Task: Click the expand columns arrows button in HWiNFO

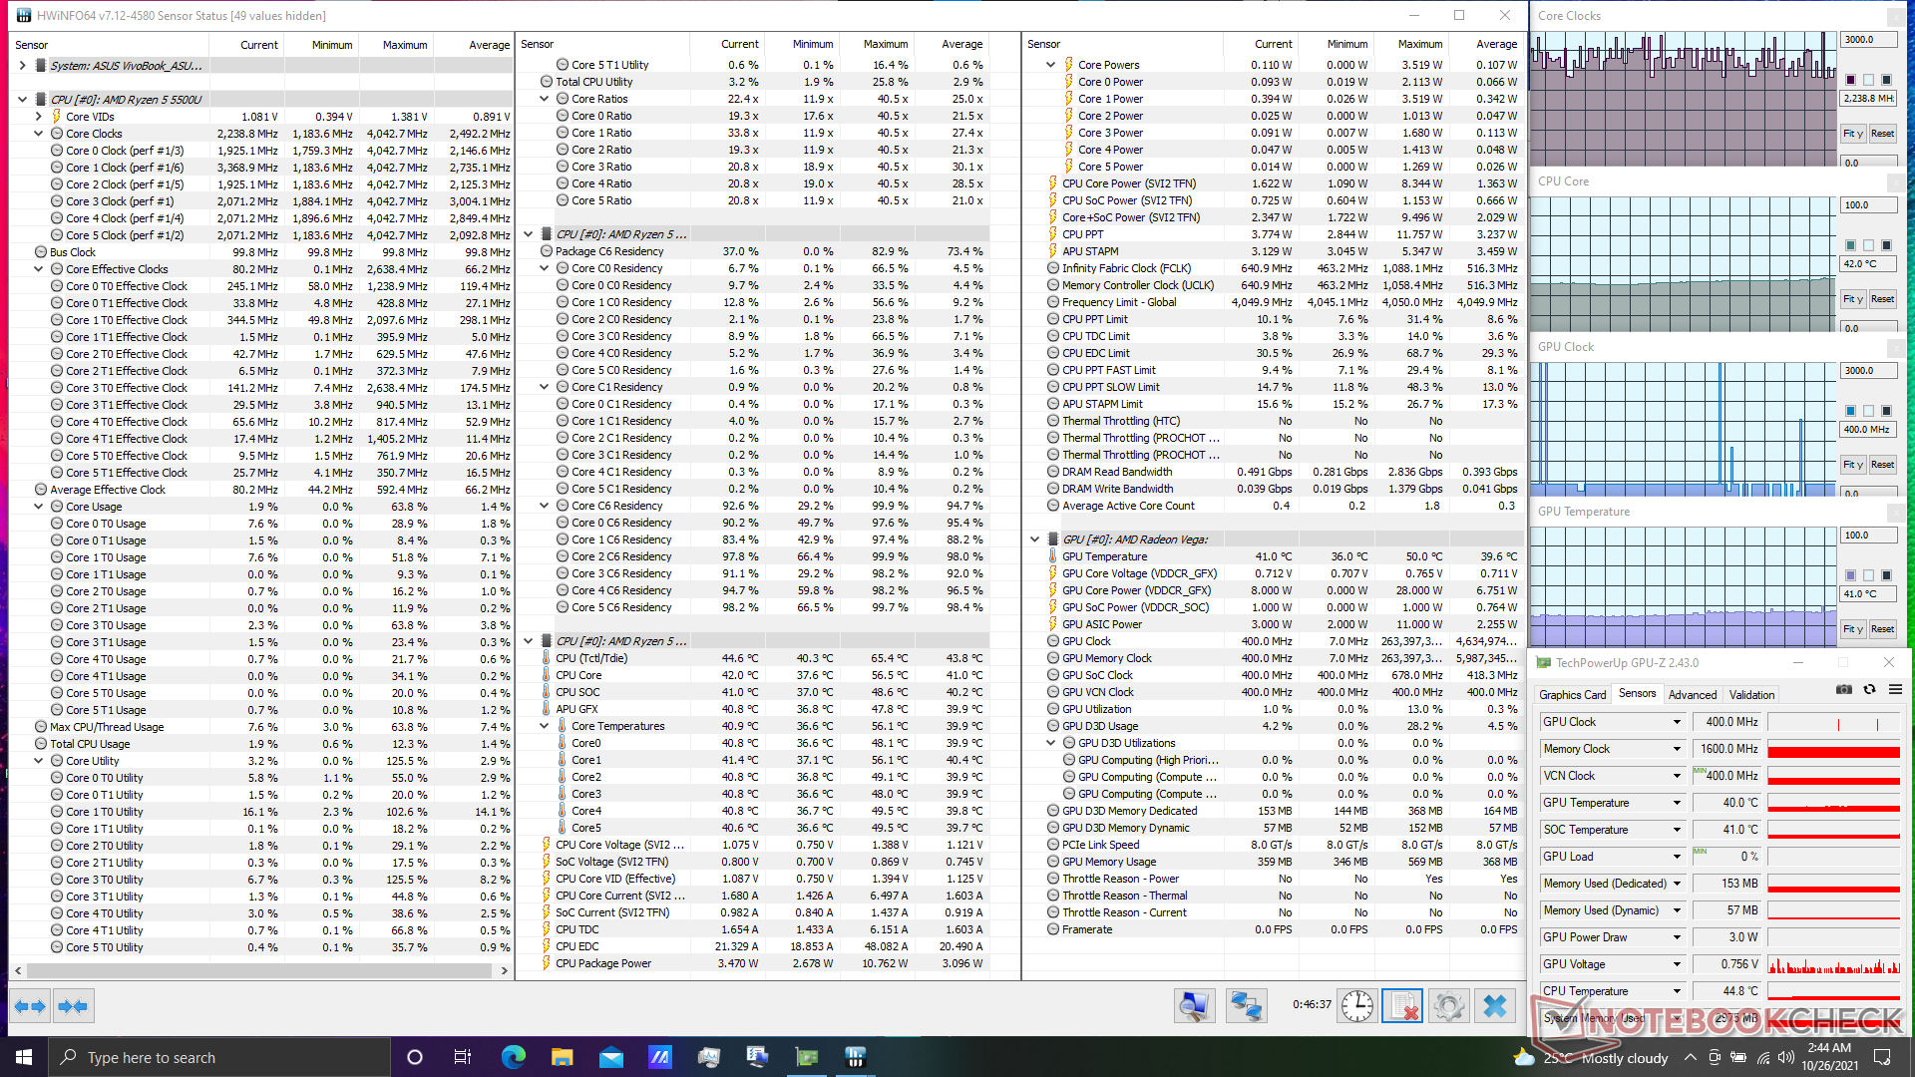Action: [30, 1006]
